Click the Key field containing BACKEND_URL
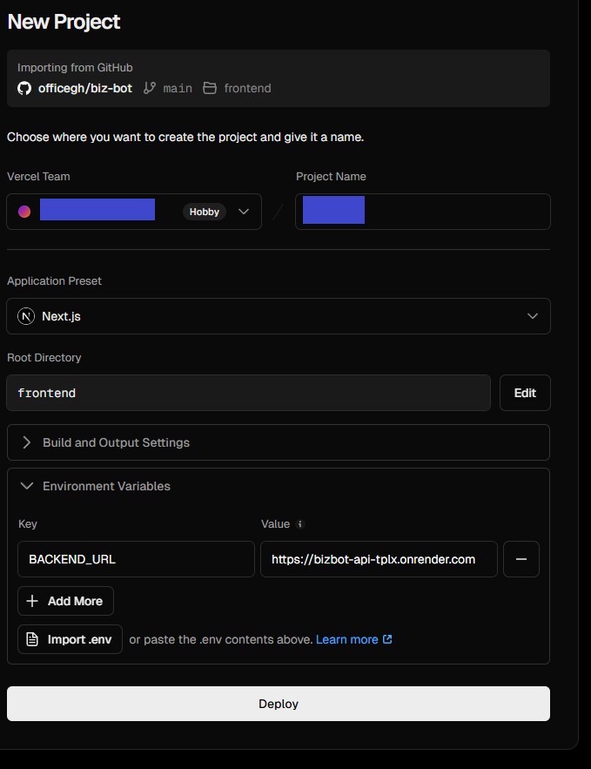This screenshot has width=591, height=769. click(x=136, y=559)
